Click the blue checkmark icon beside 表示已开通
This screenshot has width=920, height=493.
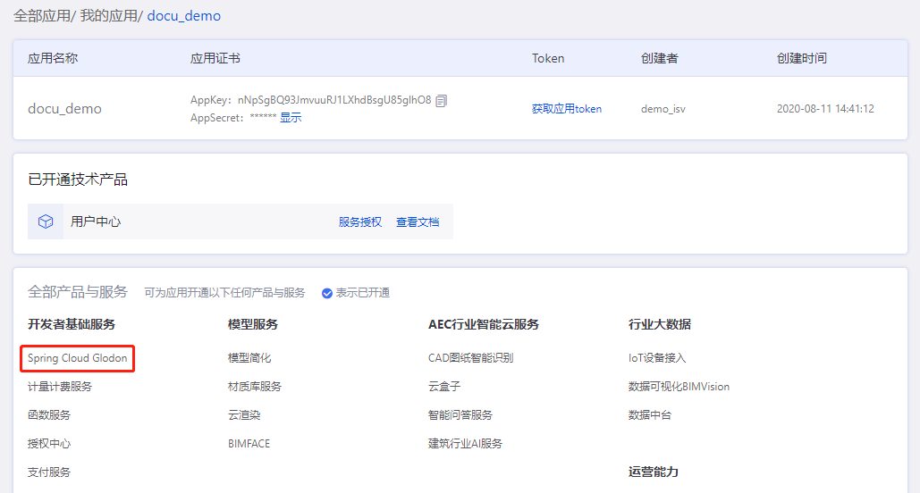(x=327, y=293)
